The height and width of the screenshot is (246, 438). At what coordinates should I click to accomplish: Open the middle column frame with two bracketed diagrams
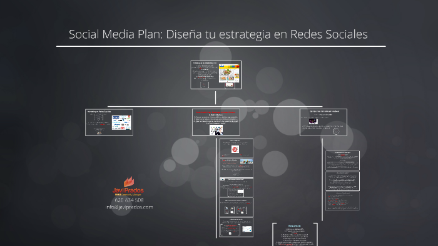237,207
